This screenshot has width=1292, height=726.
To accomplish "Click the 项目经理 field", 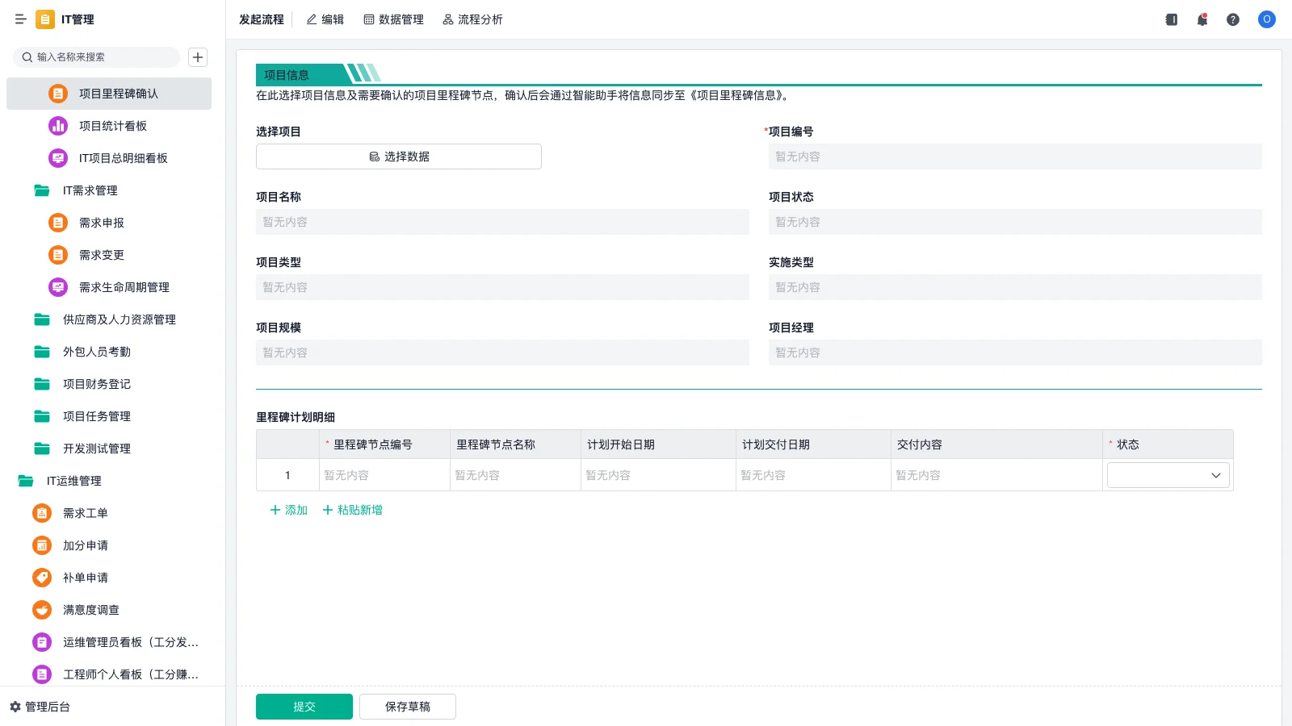I will [1015, 353].
